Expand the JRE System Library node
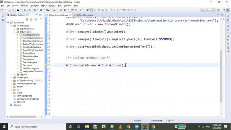This screenshot has height=130, width=231. tap(11, 81)
